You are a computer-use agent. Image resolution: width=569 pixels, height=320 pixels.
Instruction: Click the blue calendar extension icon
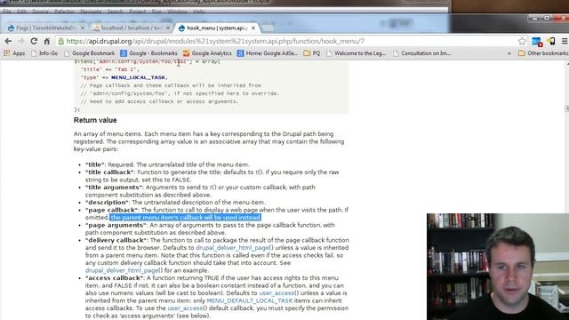point(537,42)
